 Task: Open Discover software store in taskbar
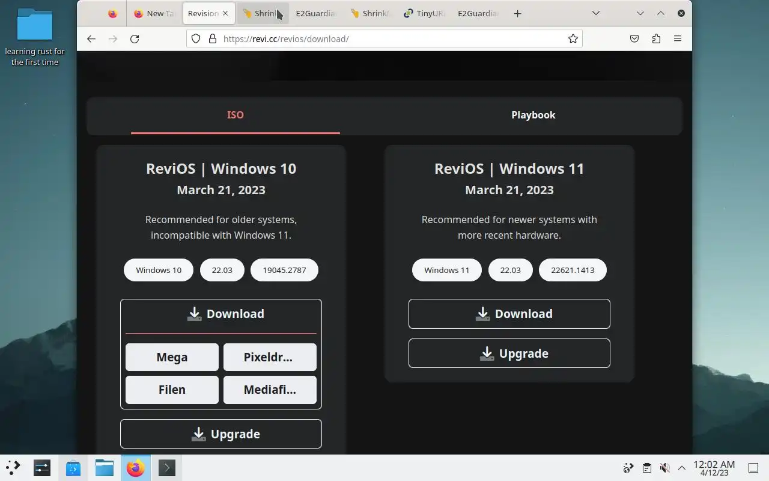pos(73,468)
